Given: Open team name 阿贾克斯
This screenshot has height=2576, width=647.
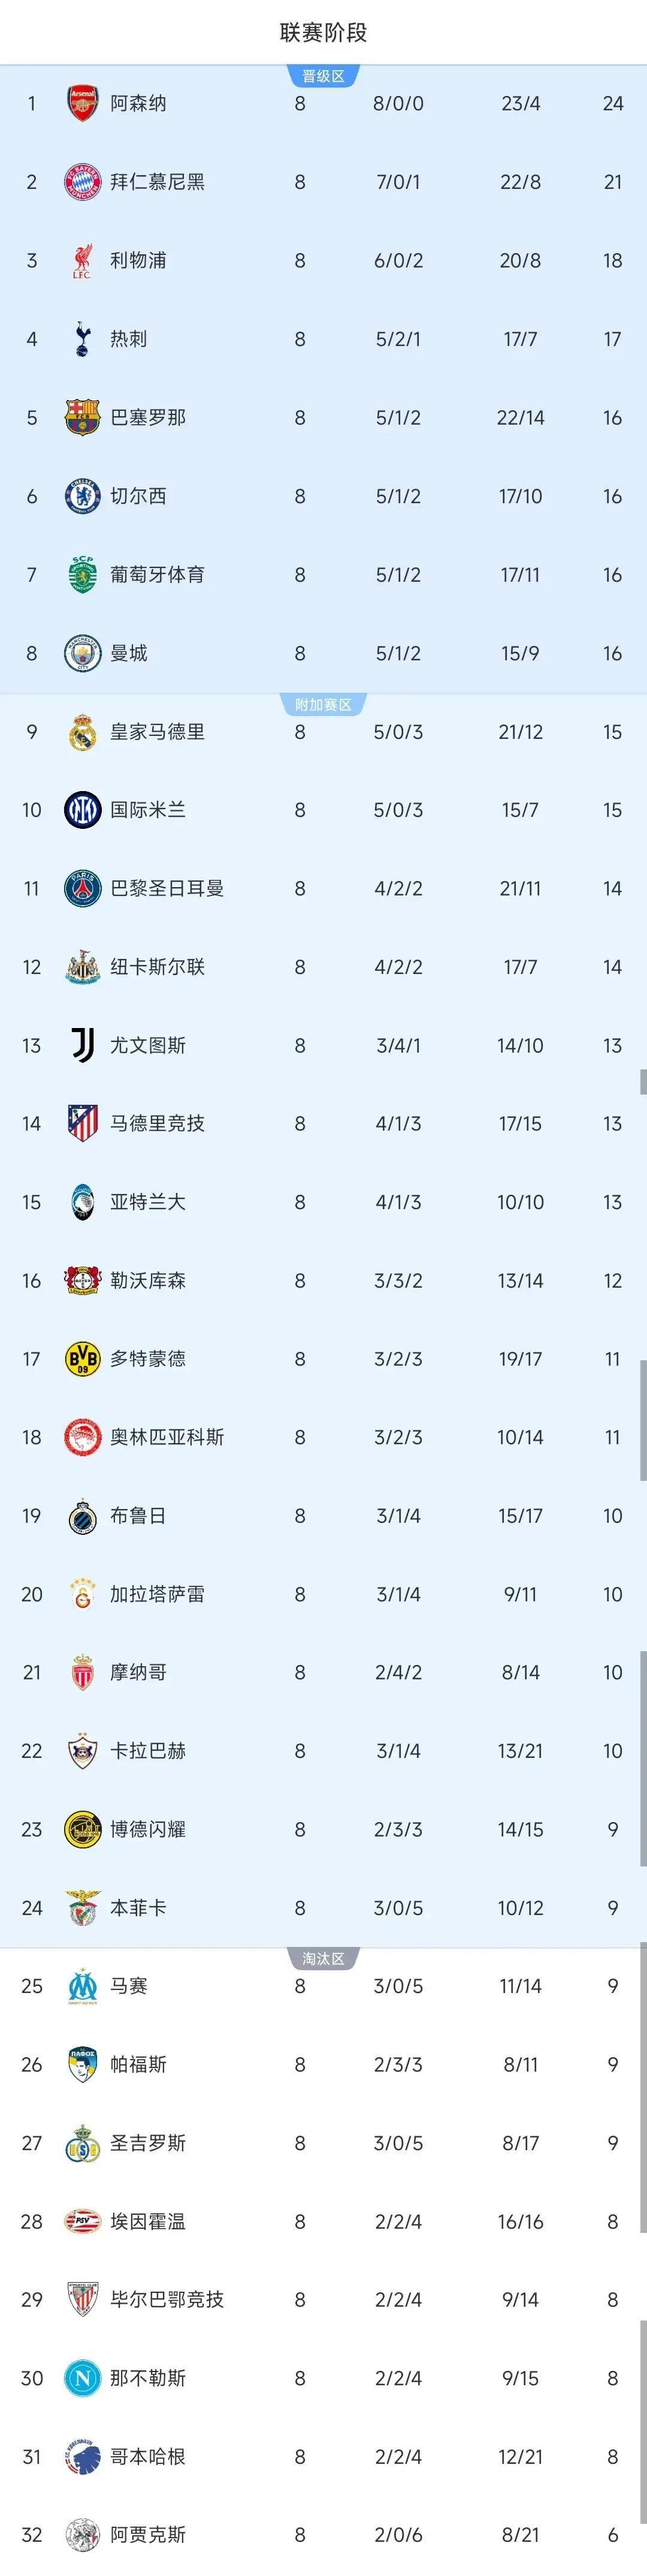Looking at the screenshot, I should tap(148, 2535).
